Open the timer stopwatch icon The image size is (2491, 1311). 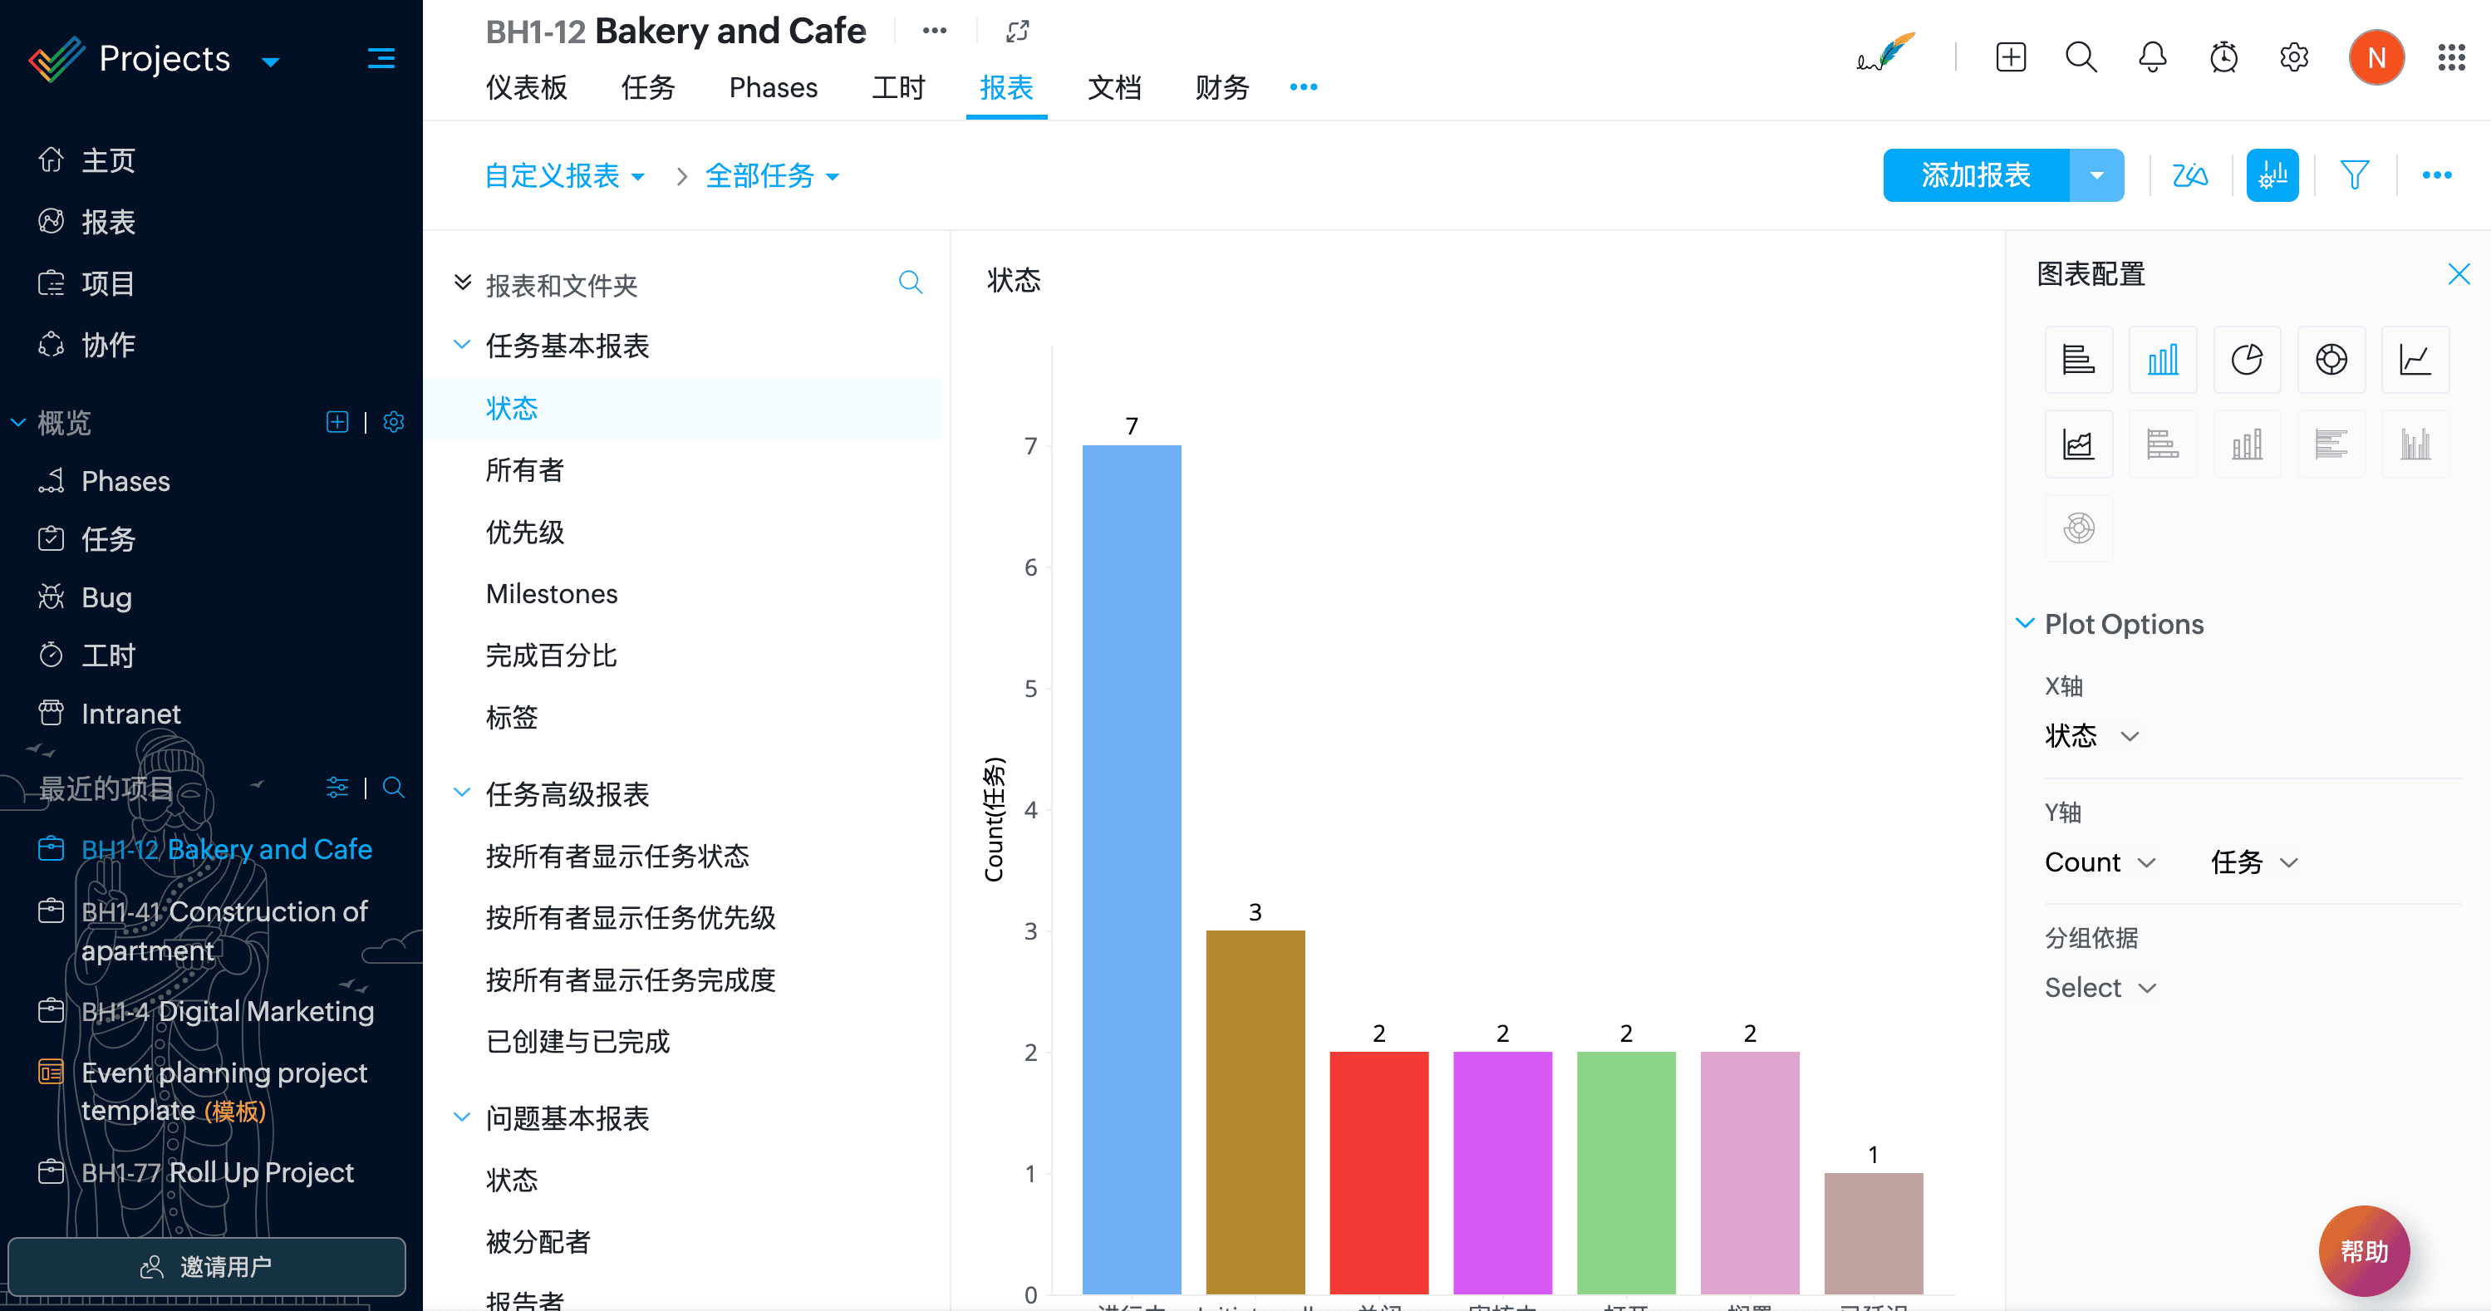click(x=2223, y=58)
